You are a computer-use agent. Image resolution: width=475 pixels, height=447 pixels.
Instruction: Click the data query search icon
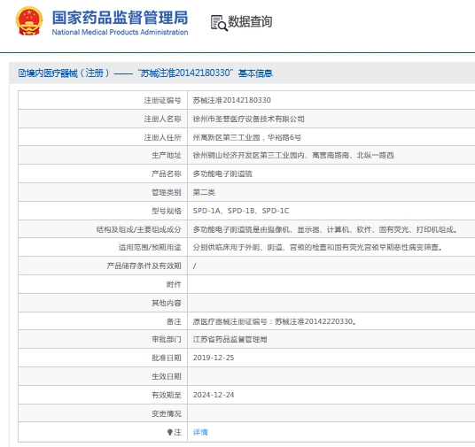(219, 23)
